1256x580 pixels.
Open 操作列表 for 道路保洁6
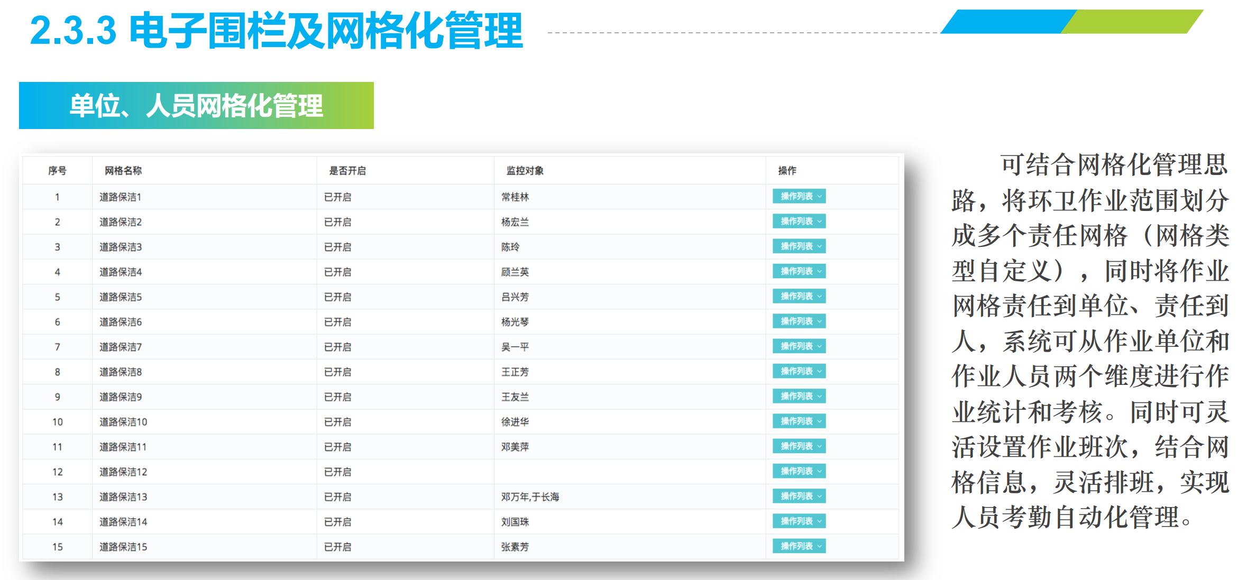click(x=799, y=321)
